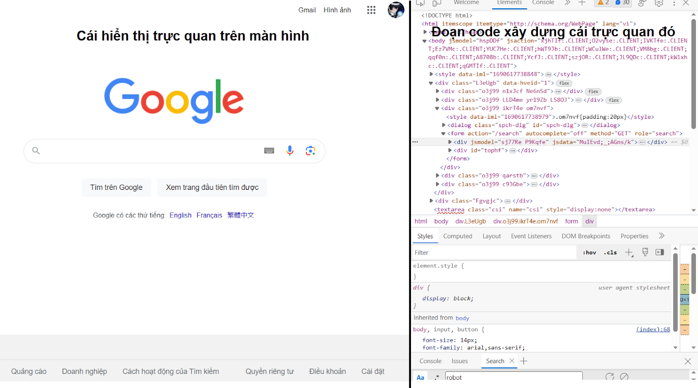The height and width of the screenshot is (388, 698).
Task: Collapse the form action /search node
Action: 443,134
